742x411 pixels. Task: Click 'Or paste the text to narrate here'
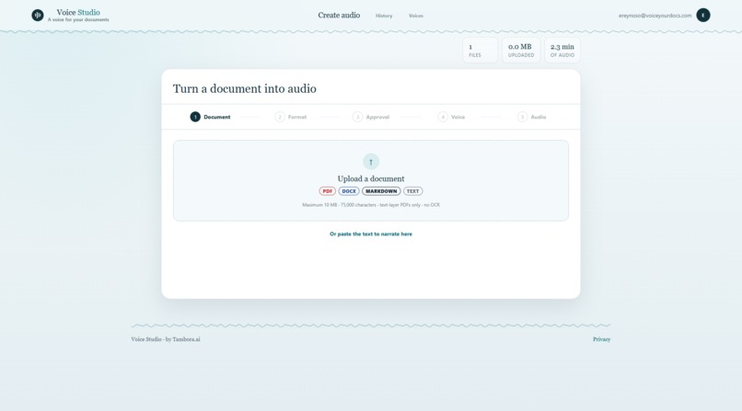click(x=371, y=234)
